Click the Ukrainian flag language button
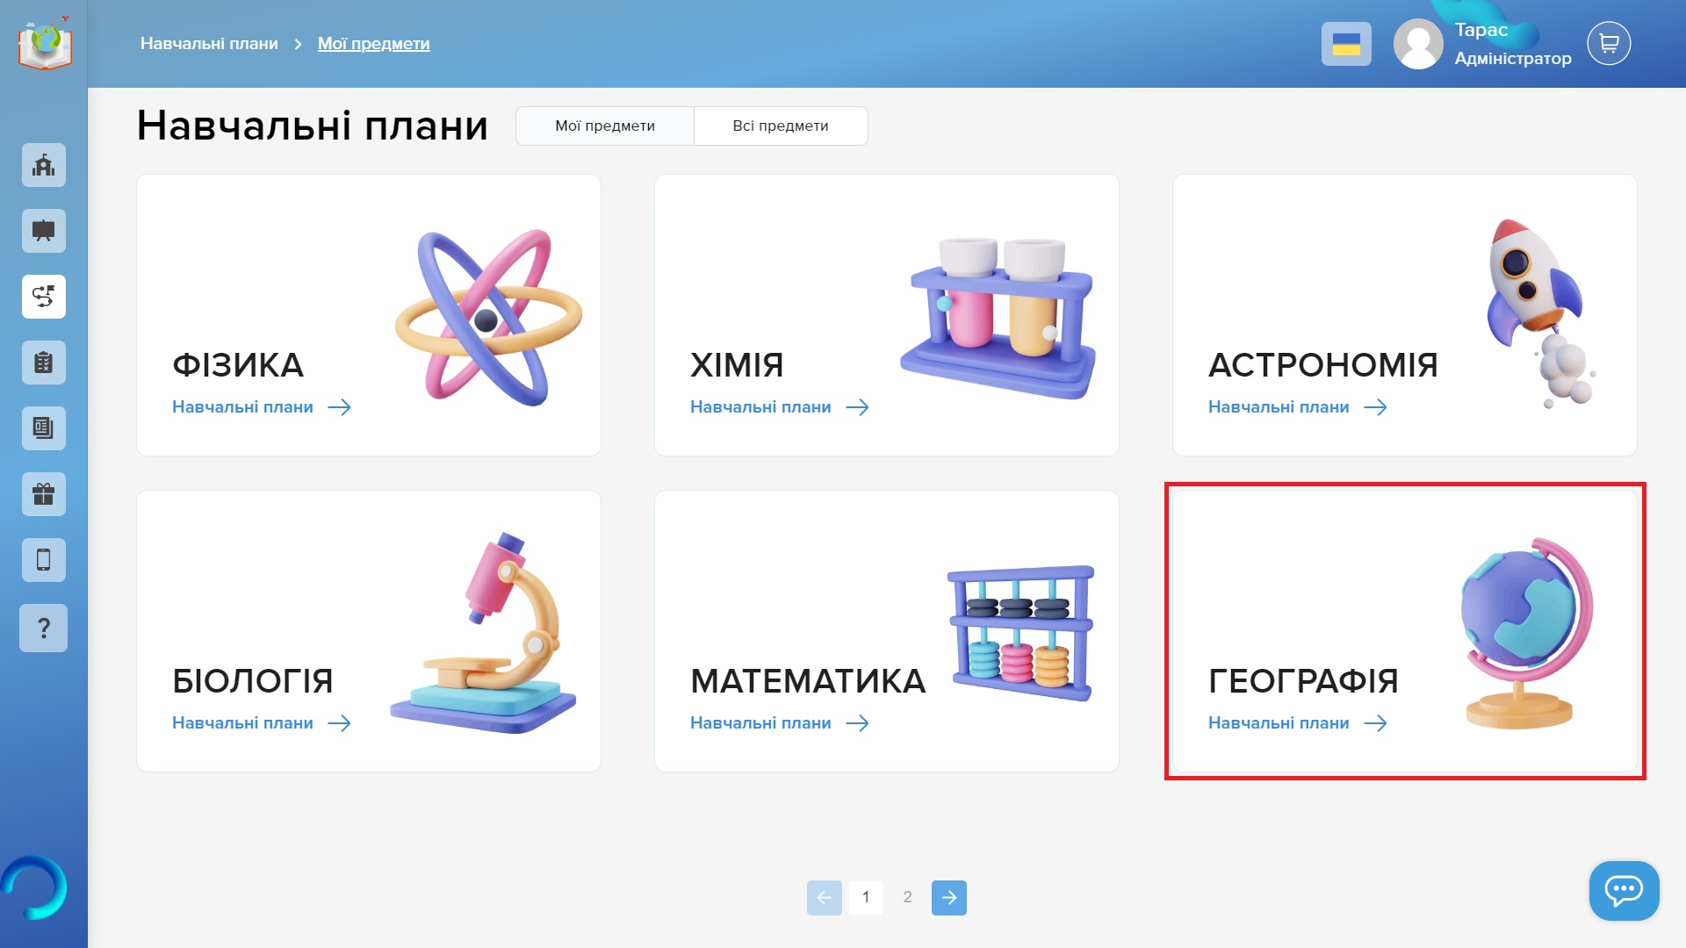Image resolution: width=1686 pixels, height=948 pixels. pyautogui.click(x=1346, y=44)
